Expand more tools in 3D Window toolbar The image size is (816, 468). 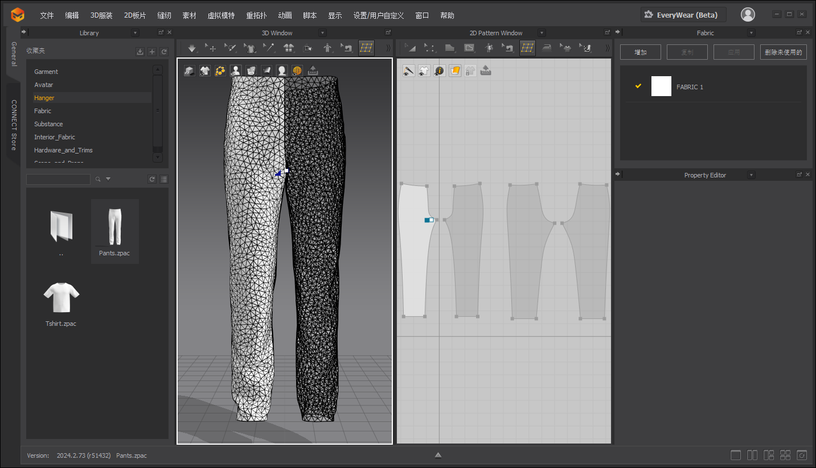pyautogui.click(x=388, y=48)
